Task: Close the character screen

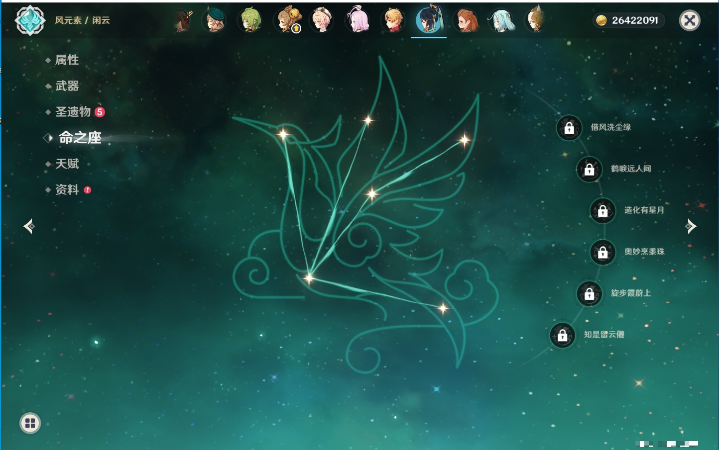Action: (x=690, y=20)
